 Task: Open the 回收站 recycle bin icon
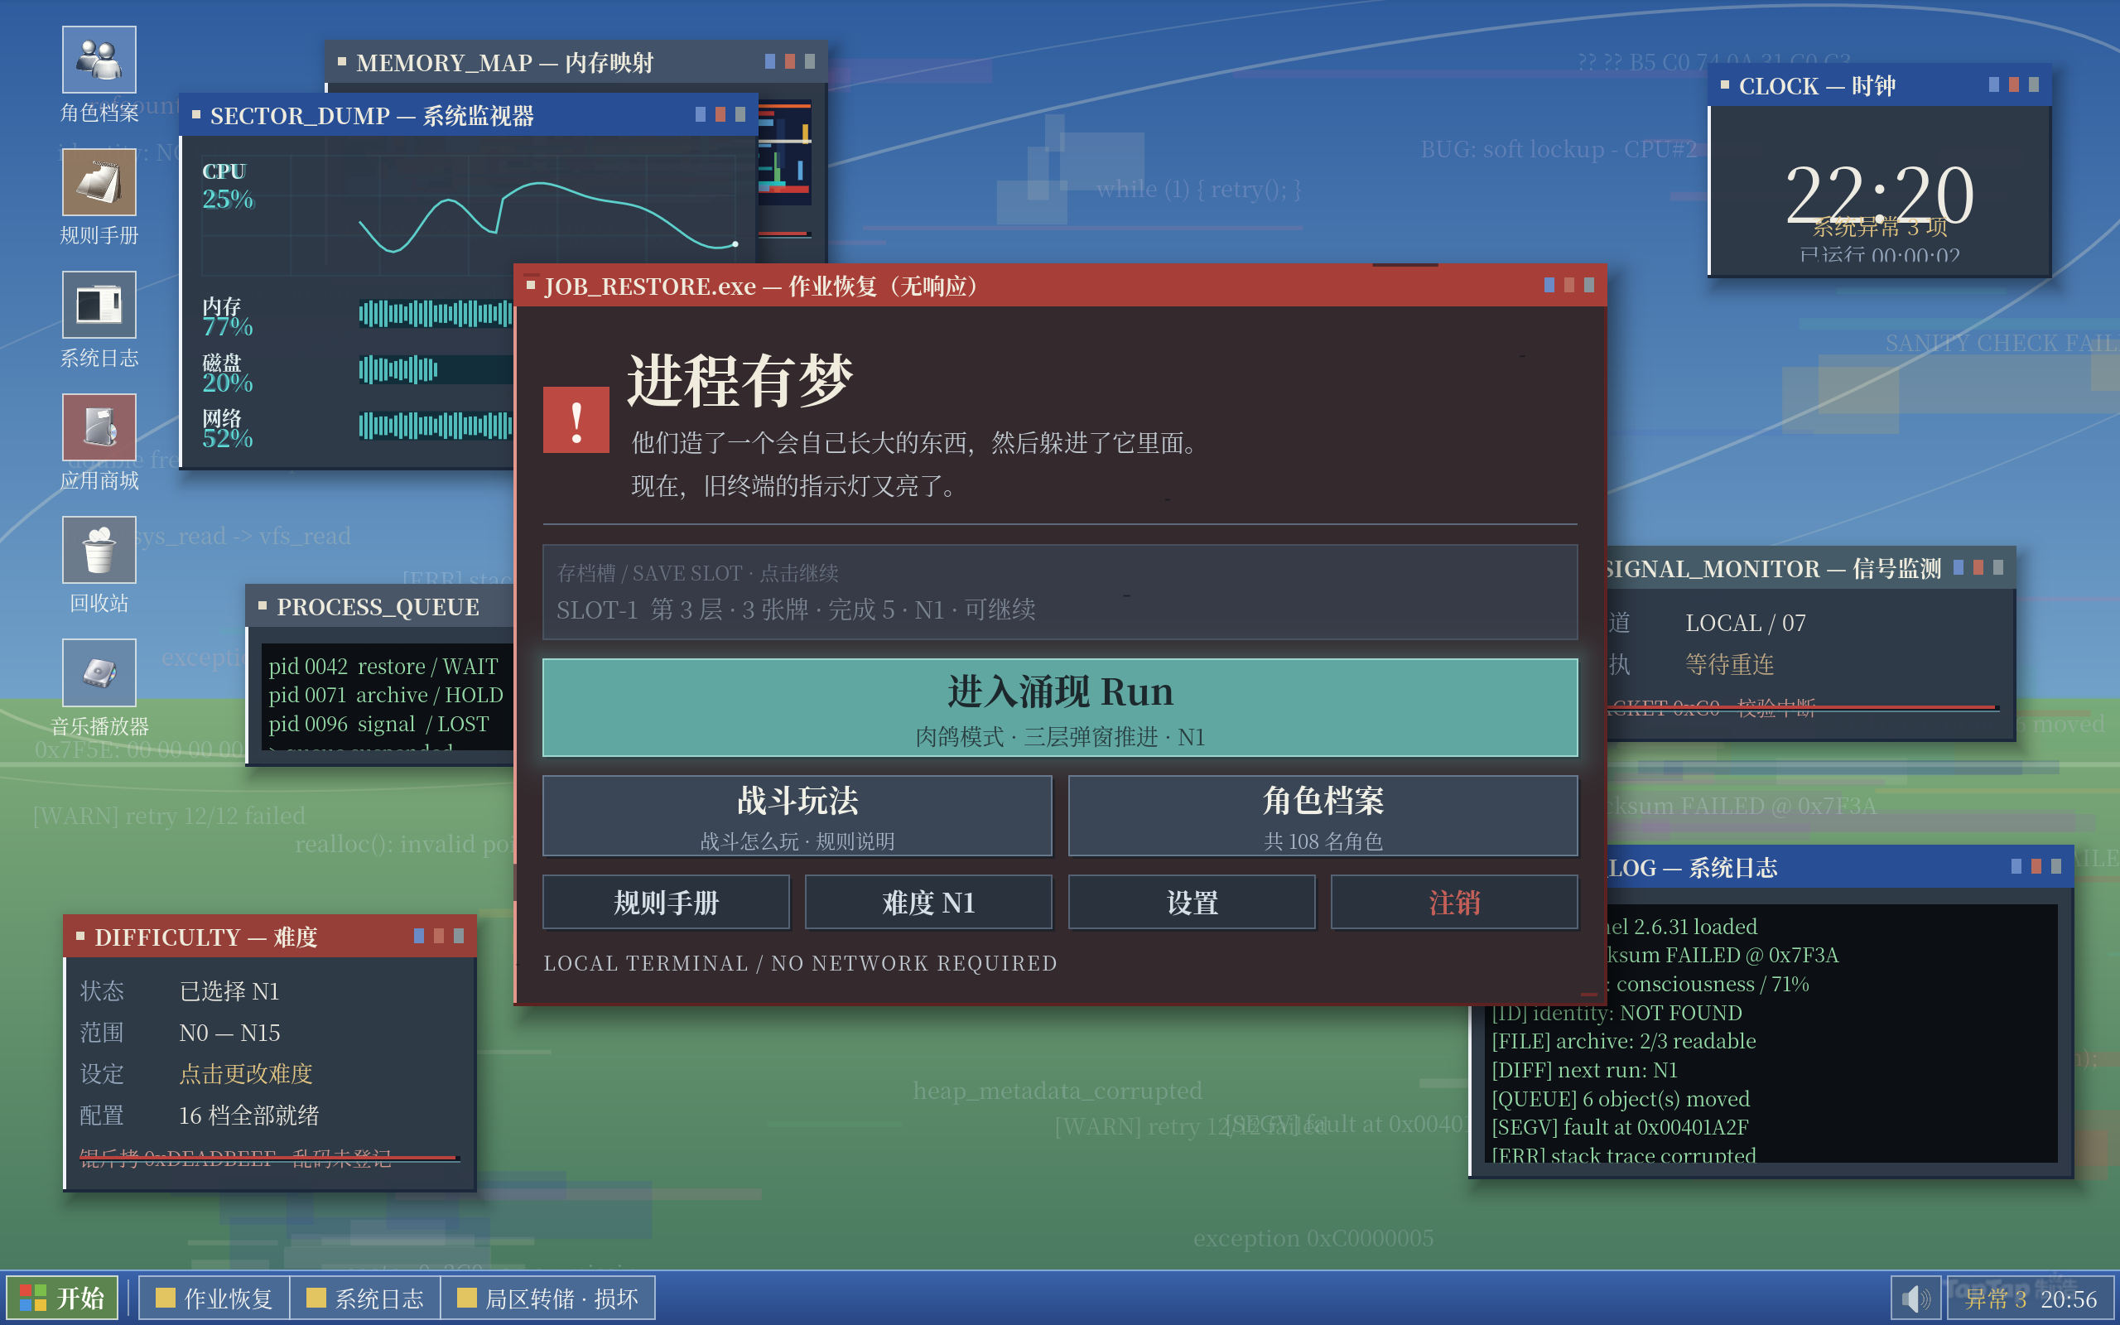point(99,566)
